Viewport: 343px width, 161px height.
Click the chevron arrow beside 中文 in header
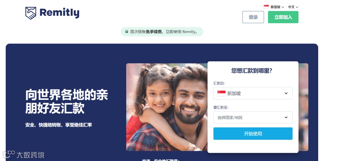tap(297, 7)
